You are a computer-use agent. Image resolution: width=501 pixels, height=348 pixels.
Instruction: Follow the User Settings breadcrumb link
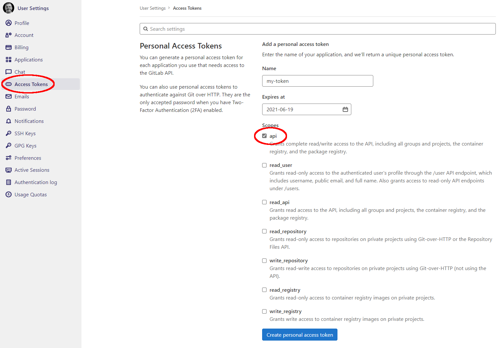(x=153, y=8)
